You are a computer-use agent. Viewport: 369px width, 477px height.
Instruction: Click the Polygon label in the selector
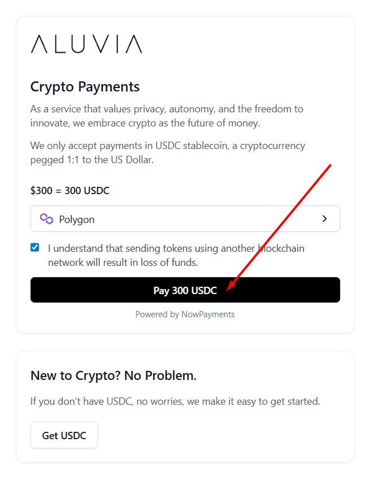click(77, 220)
